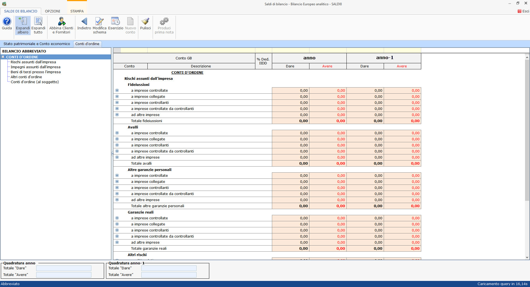
Task: Expand Fideiussioni 'a imprese controllate' row
Action: pyautogui.click(x=117, y=90)
